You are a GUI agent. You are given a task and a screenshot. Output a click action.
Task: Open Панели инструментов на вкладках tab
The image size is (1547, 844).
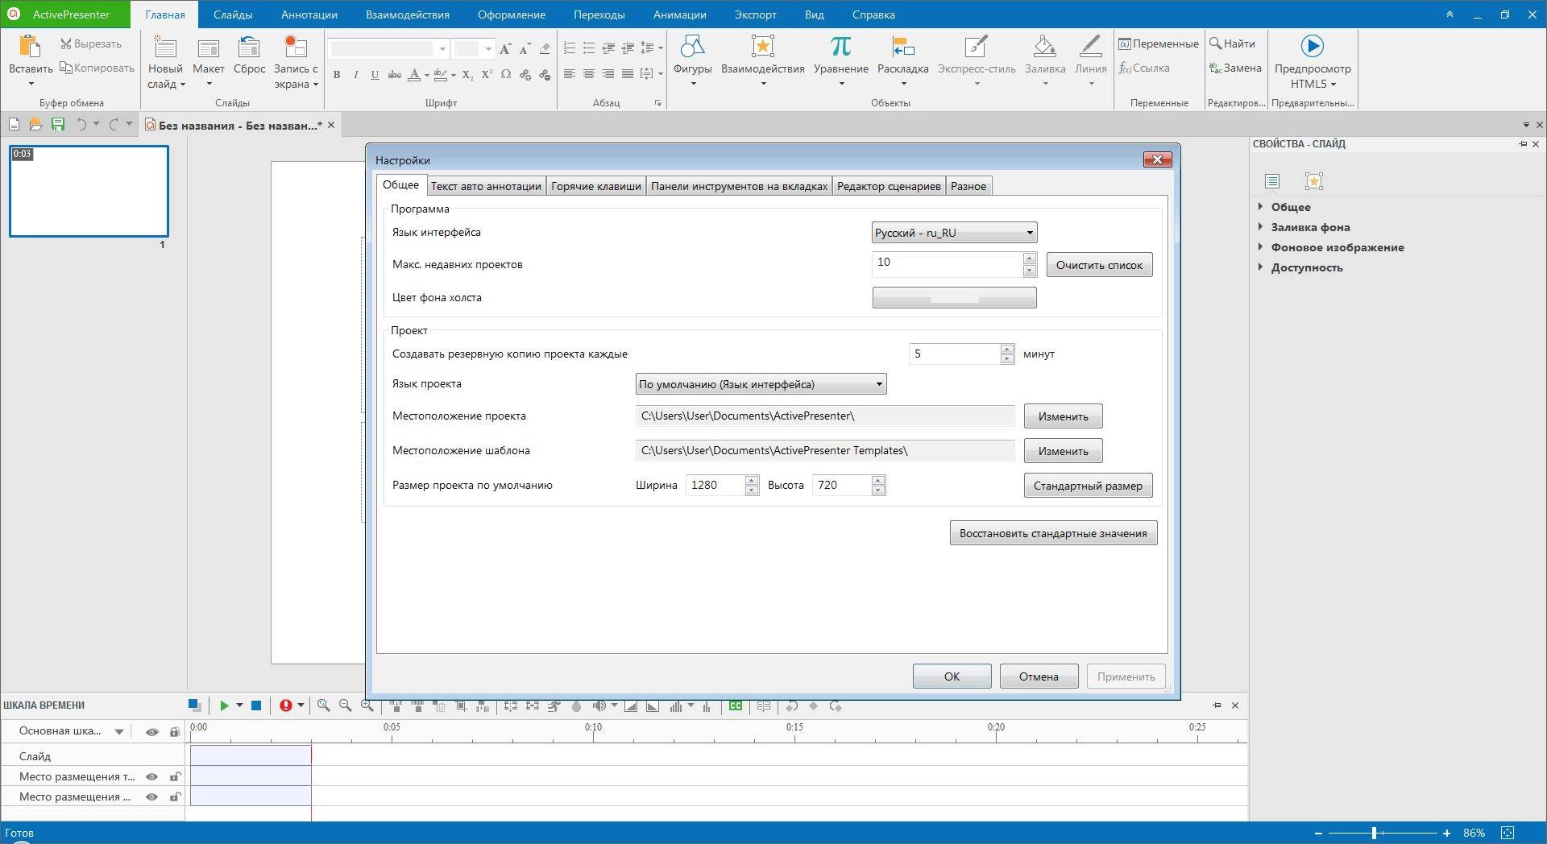pyautogui.click(x=739, y=186)
